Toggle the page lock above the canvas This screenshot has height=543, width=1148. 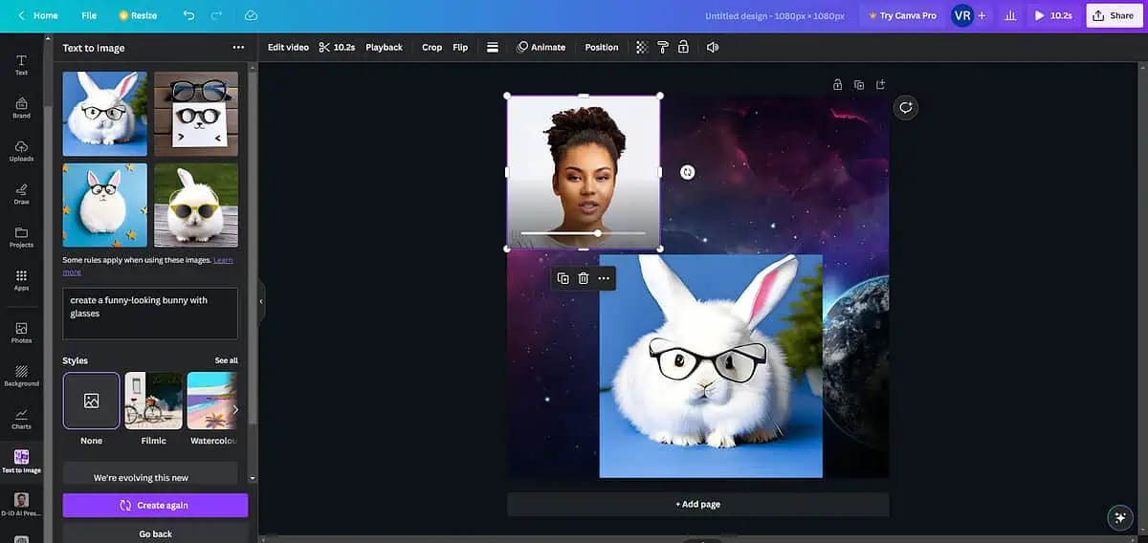[837, 85]
